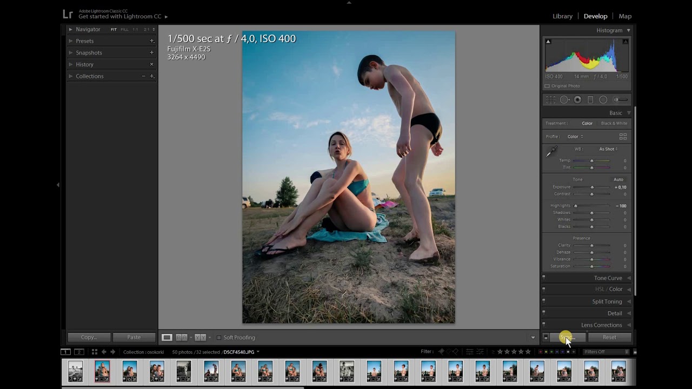
Task: Clear History with the X icon
Action: (152, 64)
